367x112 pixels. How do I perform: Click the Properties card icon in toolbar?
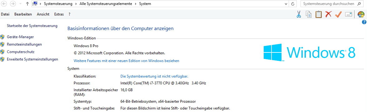tap(349, 15)
